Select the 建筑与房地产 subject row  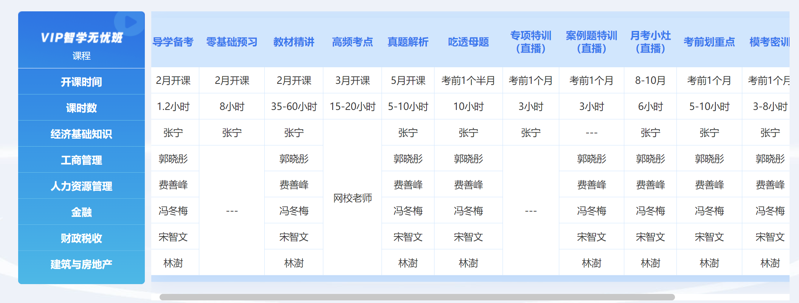(x=81, y=264)
